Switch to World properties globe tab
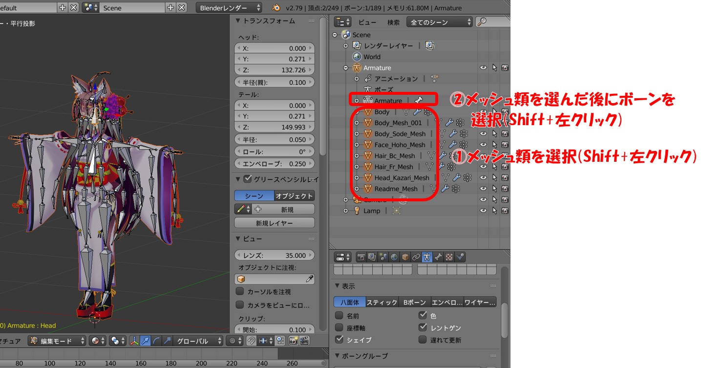 394,257
